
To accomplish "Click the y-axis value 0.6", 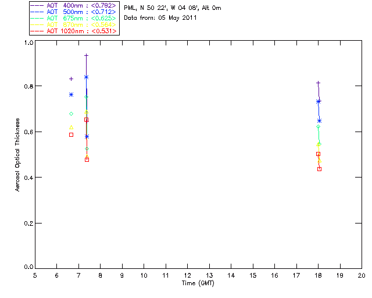I will [x=28, y=132].
